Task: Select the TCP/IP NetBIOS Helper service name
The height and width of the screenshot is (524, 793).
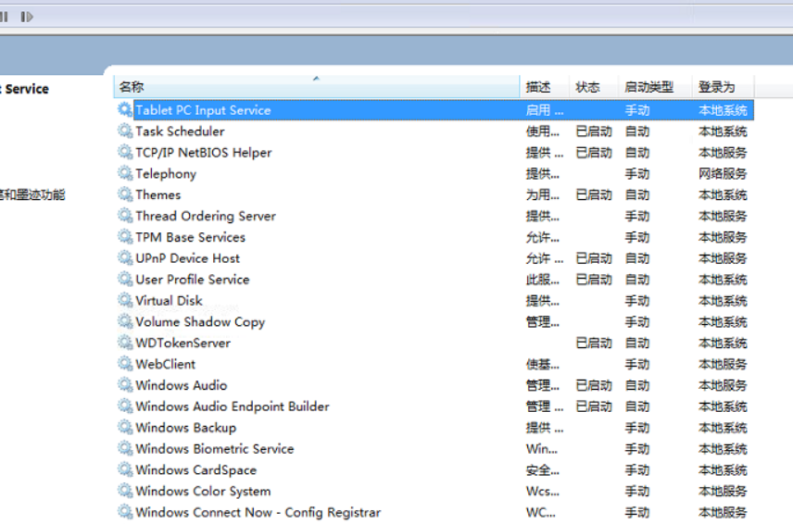Action: click(x=203, y=153)
